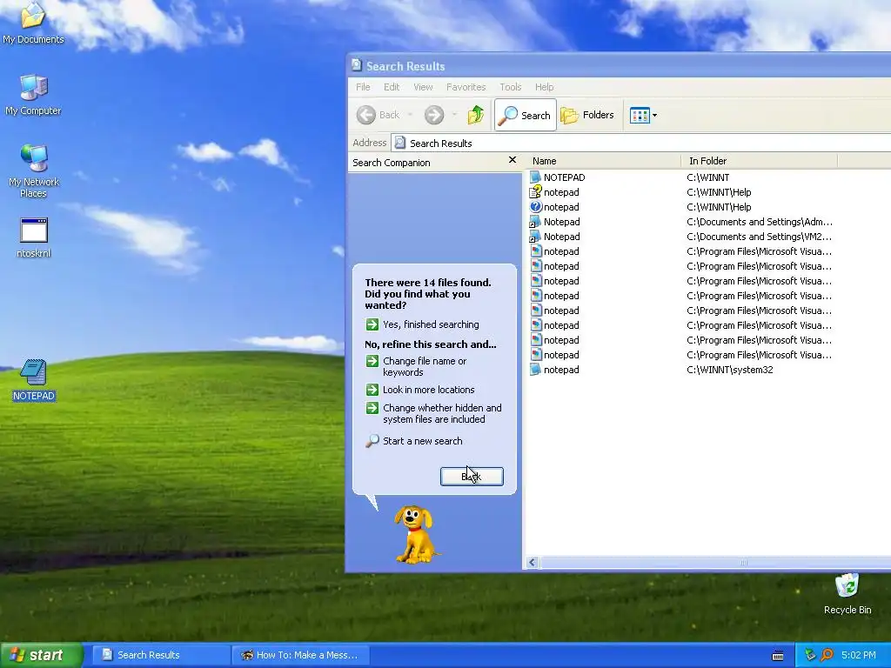Click the green arrow tray icon

(810, 655)
